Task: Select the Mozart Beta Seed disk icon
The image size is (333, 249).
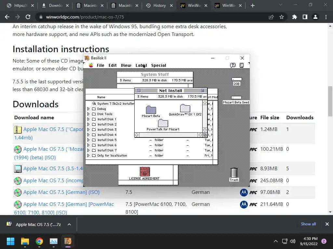Action: point(236,98)
